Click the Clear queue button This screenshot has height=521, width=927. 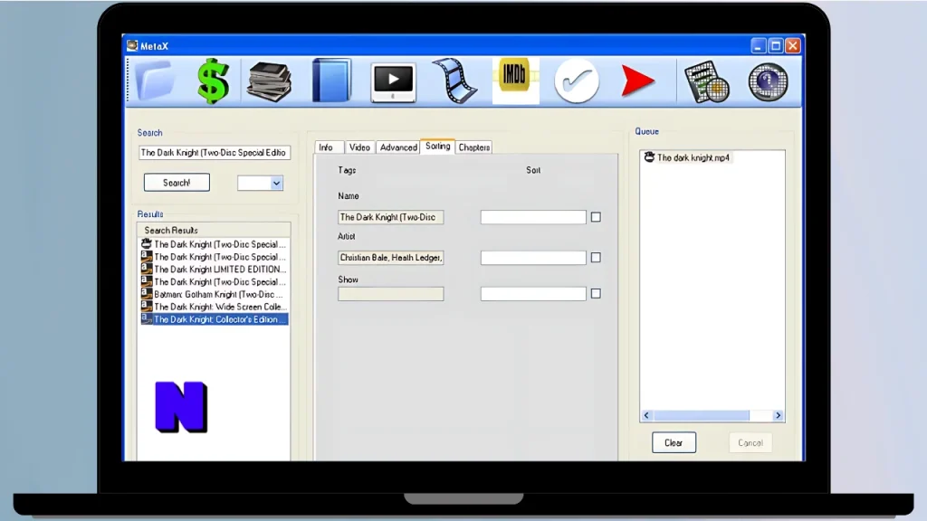[674, 442]
